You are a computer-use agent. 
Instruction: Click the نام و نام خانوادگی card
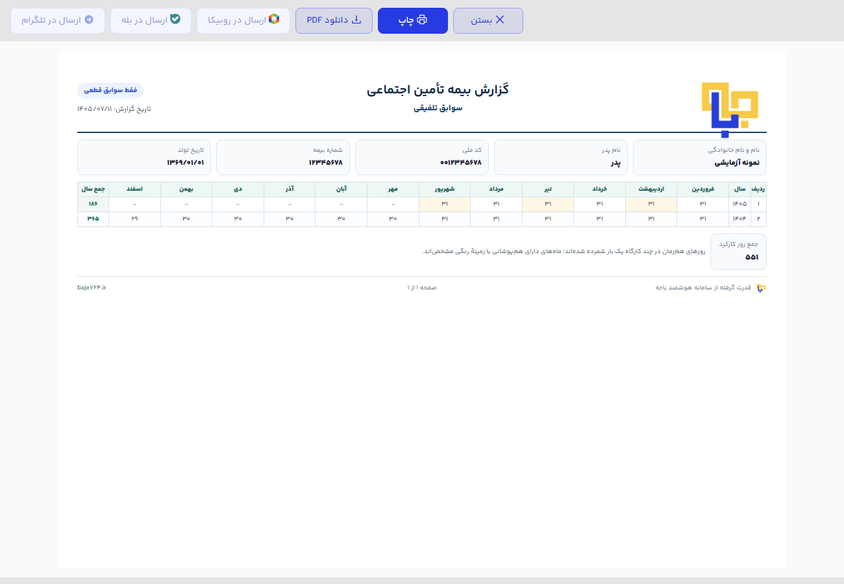[x=700, y=157]
